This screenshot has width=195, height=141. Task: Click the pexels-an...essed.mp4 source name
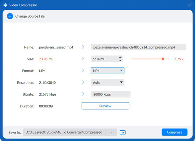coord(56,47)
